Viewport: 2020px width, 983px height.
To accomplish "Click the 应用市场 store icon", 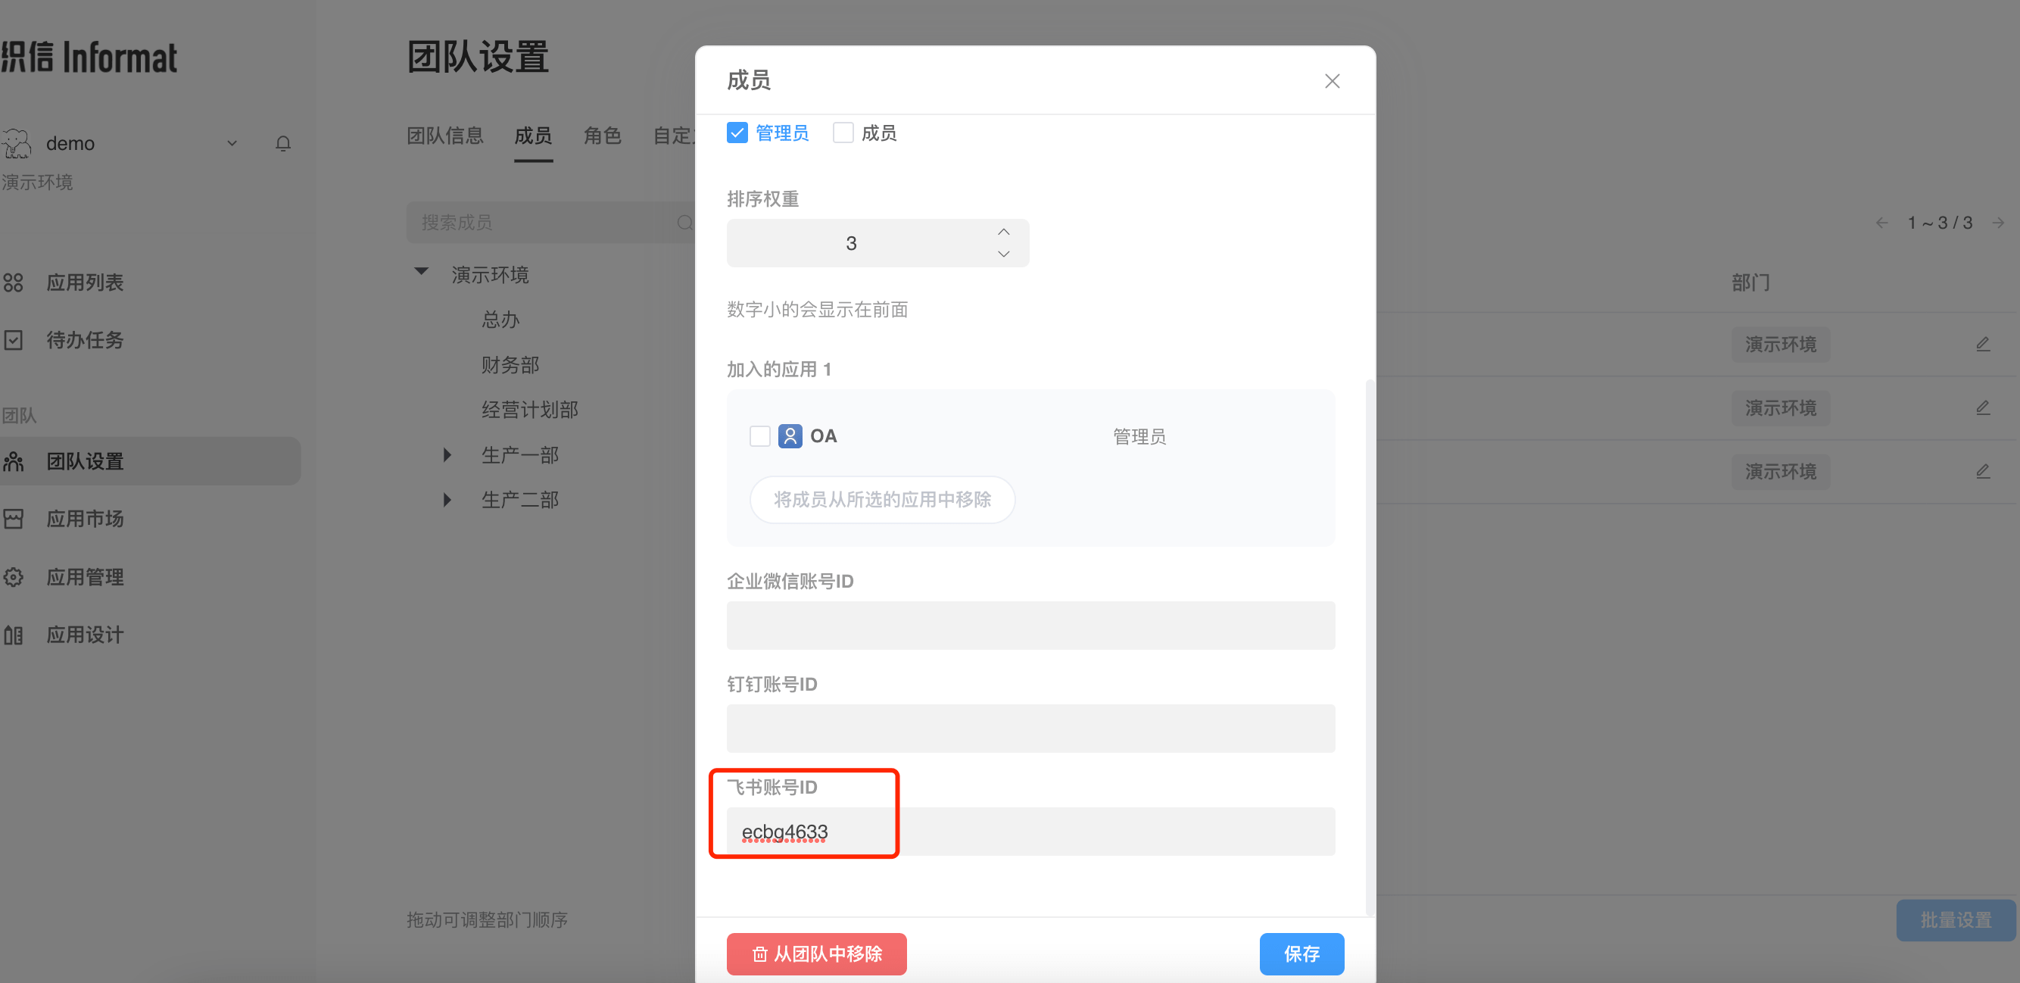I will click(x=14, y=520).
